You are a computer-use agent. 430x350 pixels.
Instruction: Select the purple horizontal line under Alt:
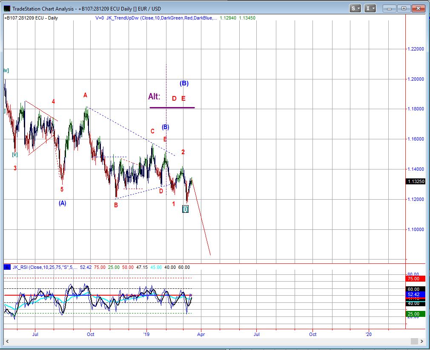coord(172,107)
